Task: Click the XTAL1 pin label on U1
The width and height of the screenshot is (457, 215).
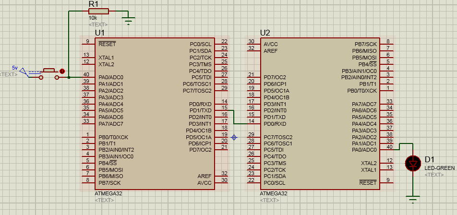Action: pyautogui.click(x=106, y=58)
